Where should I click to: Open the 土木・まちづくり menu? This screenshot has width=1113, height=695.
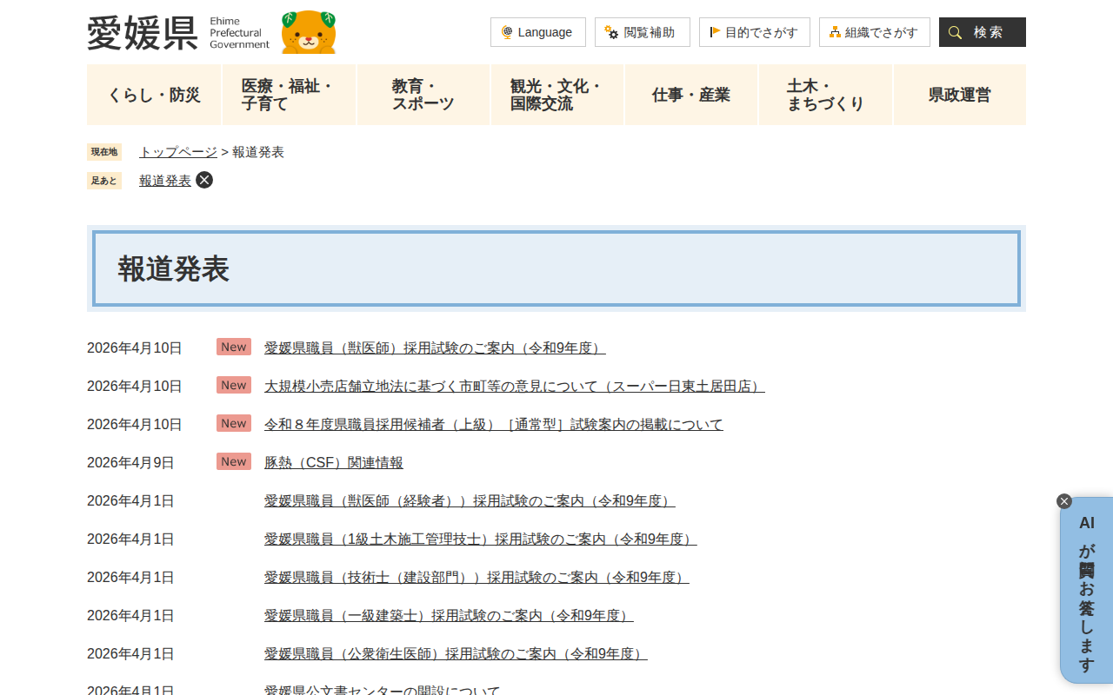point(825,94)
